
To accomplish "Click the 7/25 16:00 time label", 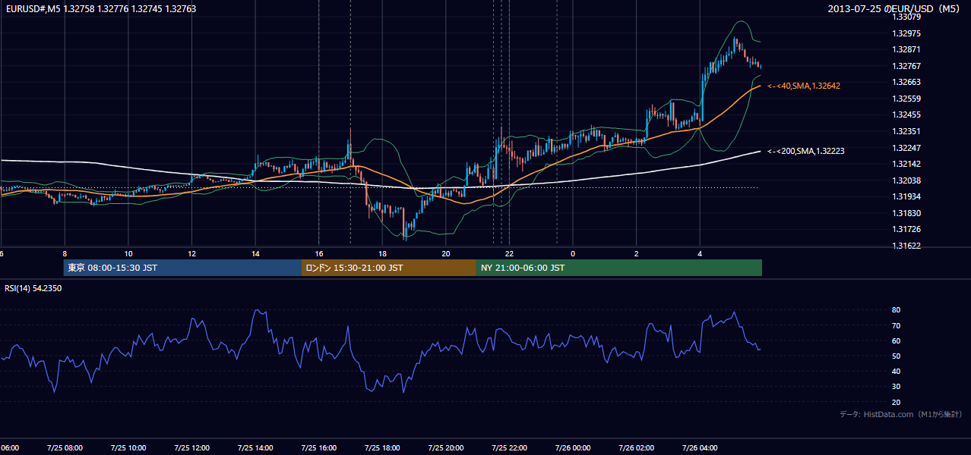I will tap(318, 448).
